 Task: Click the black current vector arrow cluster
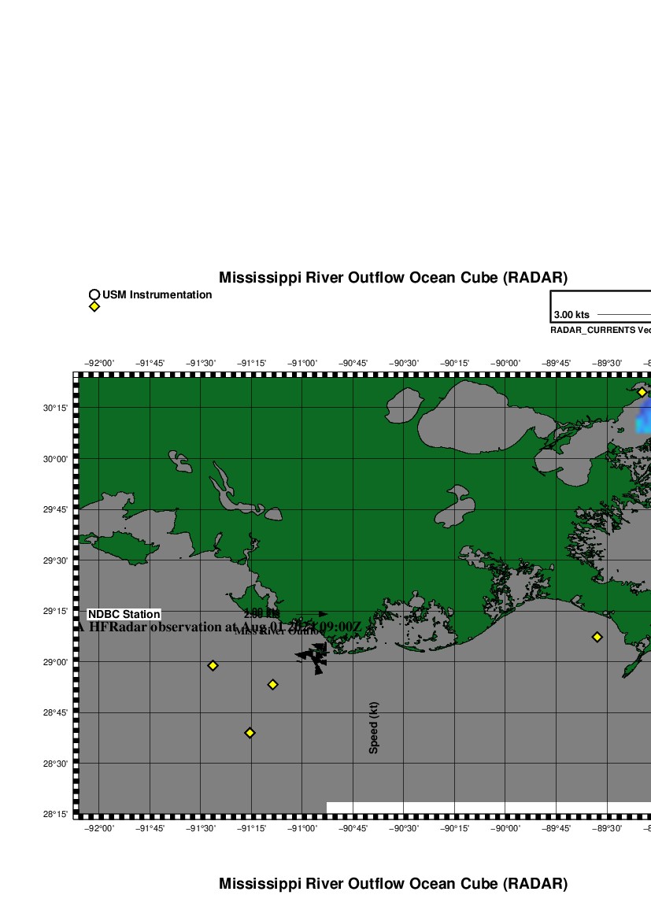(x=313, y=656)
